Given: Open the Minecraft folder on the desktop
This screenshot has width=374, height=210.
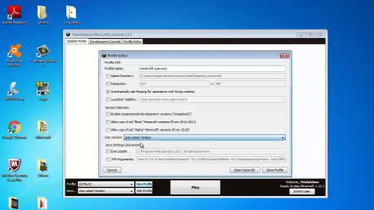Looking at the screenshot, I should coord(43,129).
